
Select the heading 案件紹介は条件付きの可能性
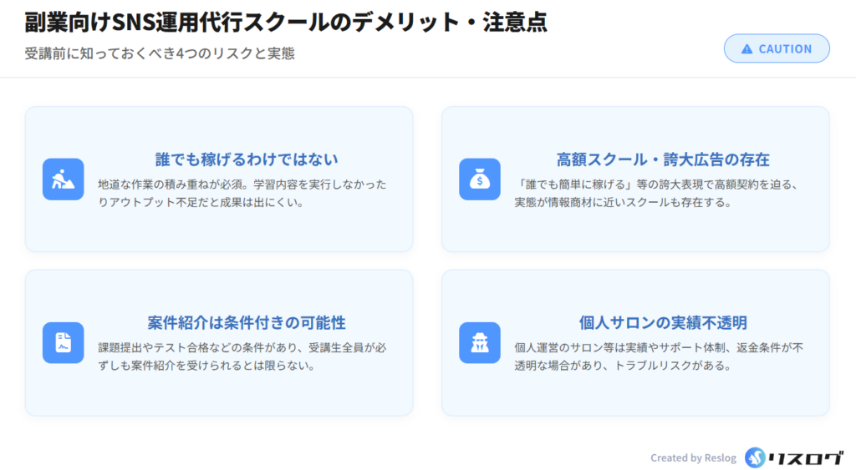point(247,322)
